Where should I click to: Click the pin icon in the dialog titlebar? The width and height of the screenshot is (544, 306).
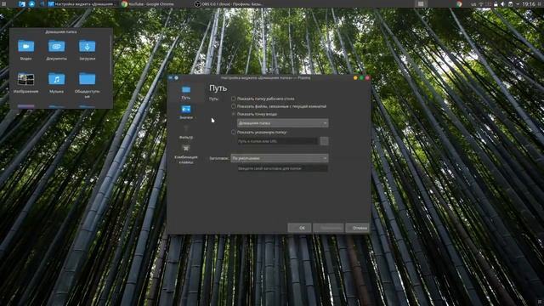point(176,78)
